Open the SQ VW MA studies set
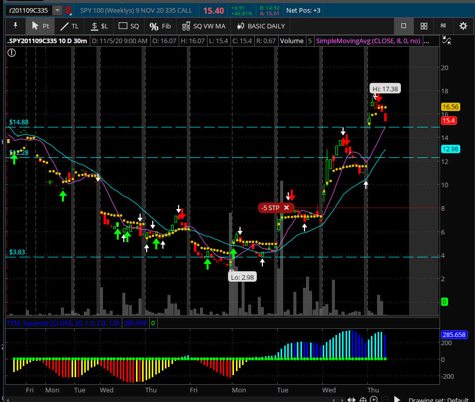Viewport: 475px width, 402px height. coord(203,26)
